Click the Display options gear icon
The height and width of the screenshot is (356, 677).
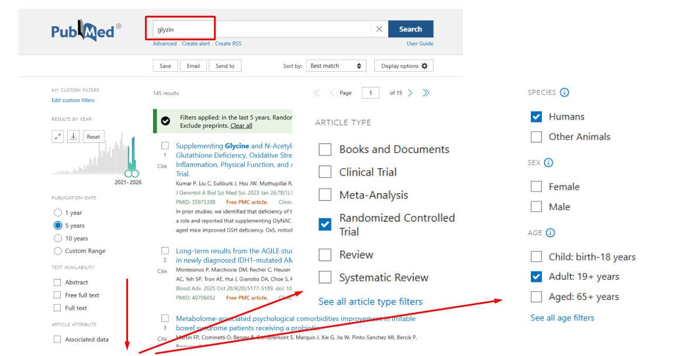pyautogui.click(x=424, y=66)
